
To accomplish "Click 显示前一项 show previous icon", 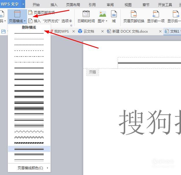I will click(156, 14).
